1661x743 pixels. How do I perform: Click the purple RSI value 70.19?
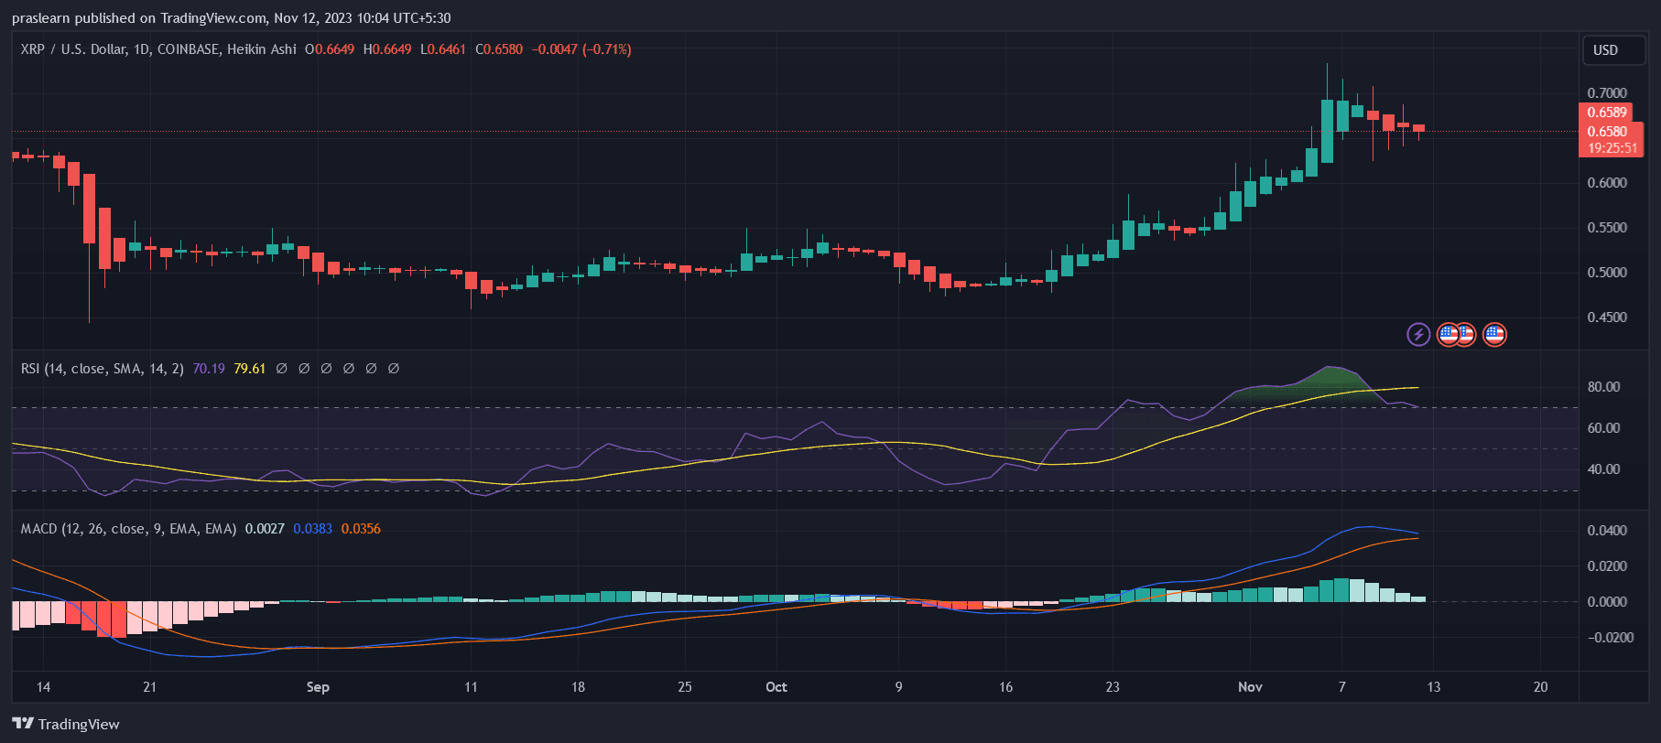tap(209, 369)
